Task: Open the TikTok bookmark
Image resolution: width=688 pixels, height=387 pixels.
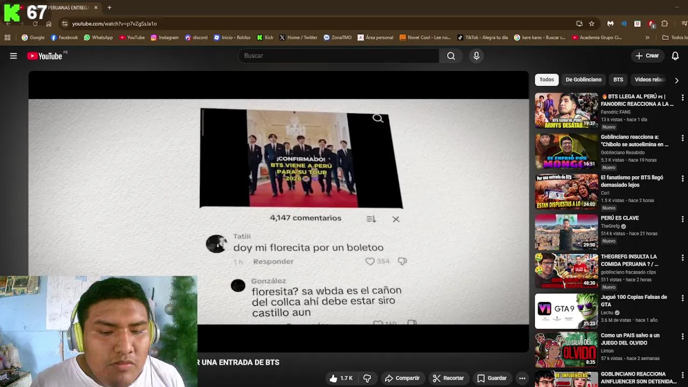Action: point(483,38)
